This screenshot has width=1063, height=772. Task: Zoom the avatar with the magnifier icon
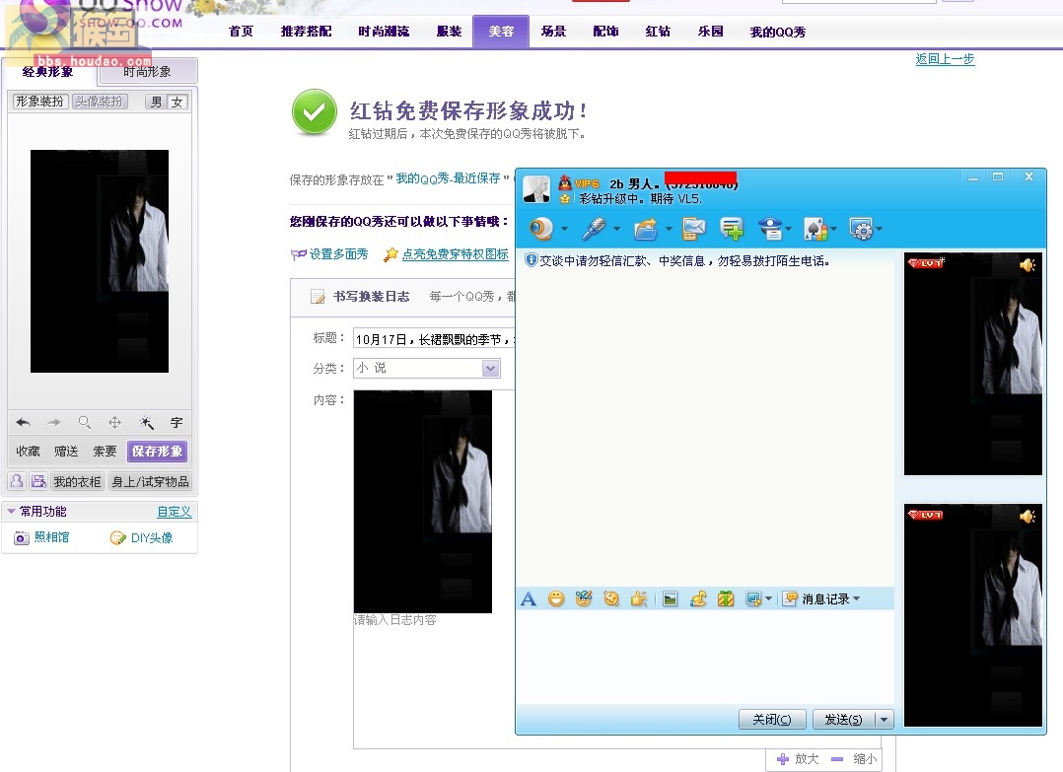85,423
